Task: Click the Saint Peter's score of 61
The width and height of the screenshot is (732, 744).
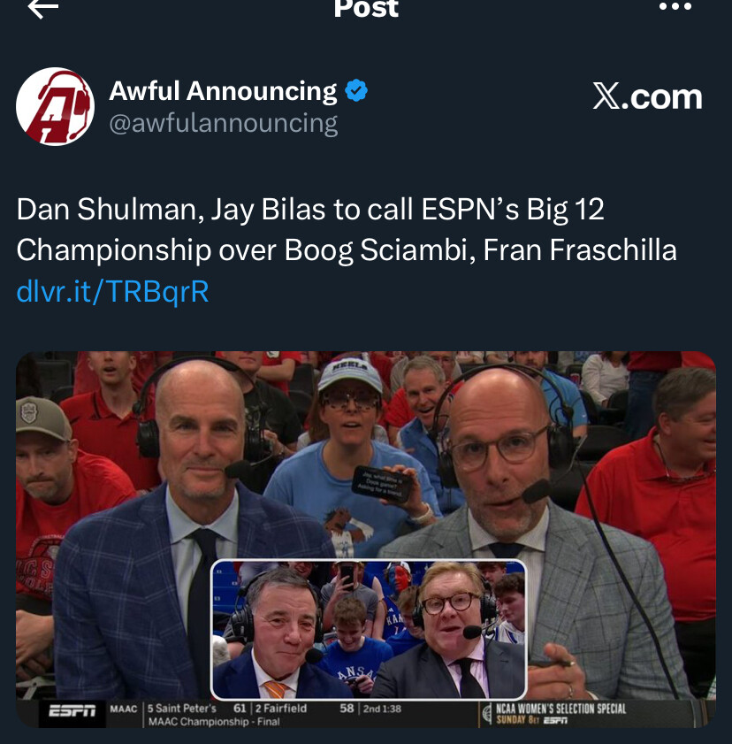Action: pyautogui.click(x=240, y=708)
